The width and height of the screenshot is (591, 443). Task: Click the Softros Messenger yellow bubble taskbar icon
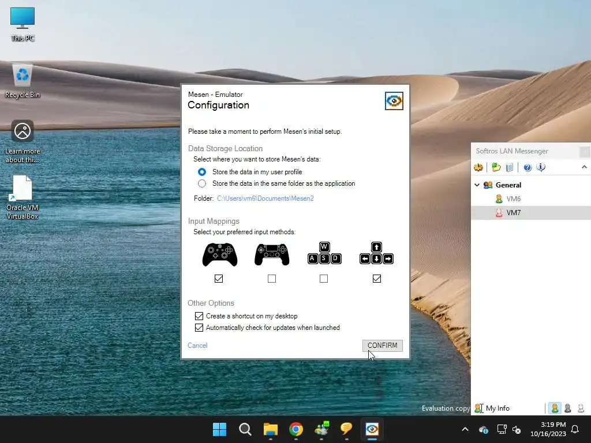(x=346, y=429)
